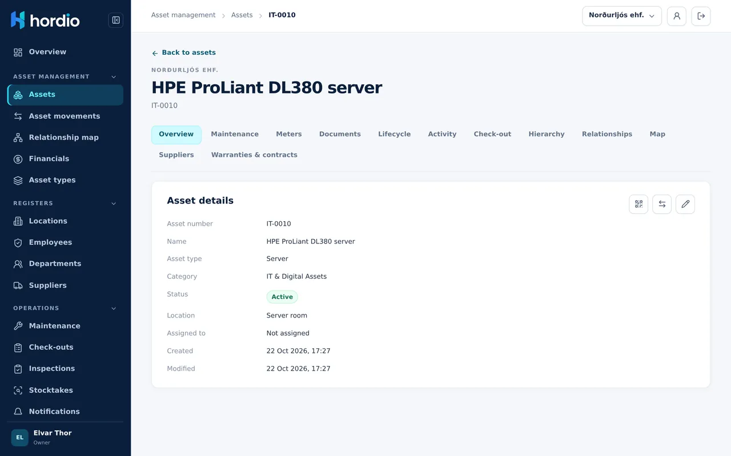
Task: Click the move asset arrows icon
Action: click(x=662, y=204)
